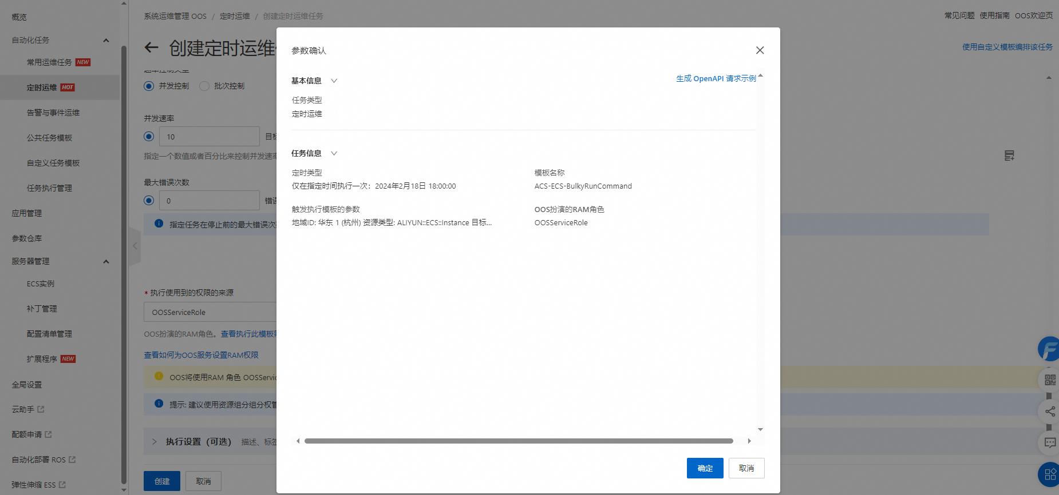Collapse the 服务器管理 sidebar group

pyautogui.click(x=106, y=261)
